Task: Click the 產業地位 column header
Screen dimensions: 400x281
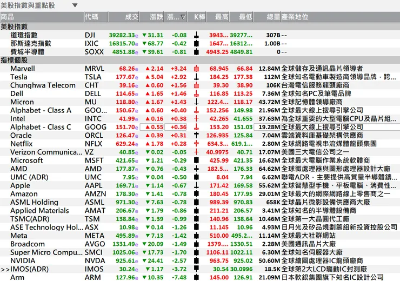Action: (x=341, y=17)
